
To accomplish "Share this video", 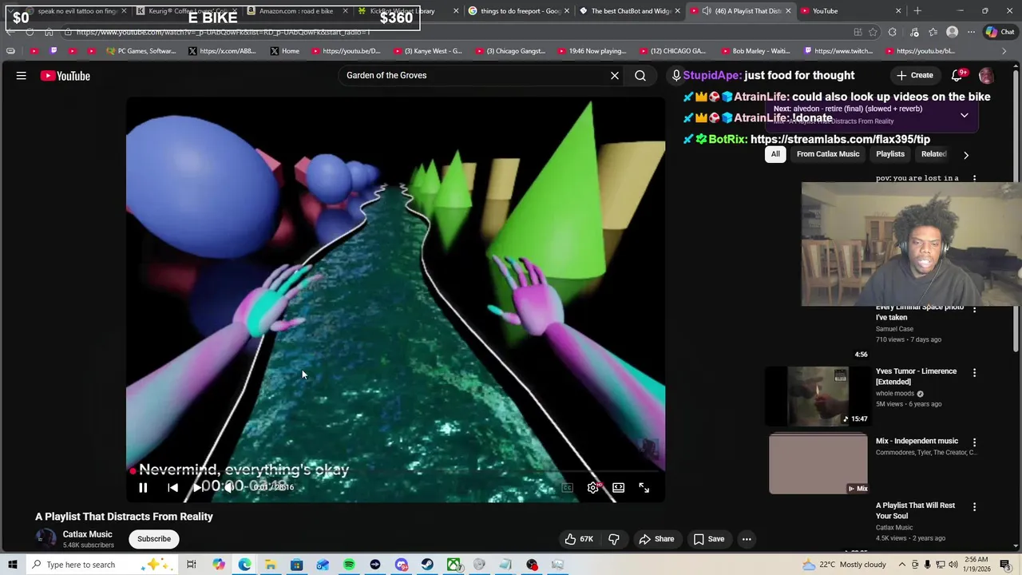I will 656,539.
